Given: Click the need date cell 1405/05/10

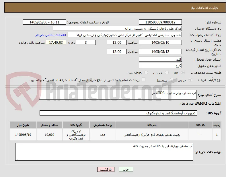Looking at the screenshot, I should [x=23, y=135].
